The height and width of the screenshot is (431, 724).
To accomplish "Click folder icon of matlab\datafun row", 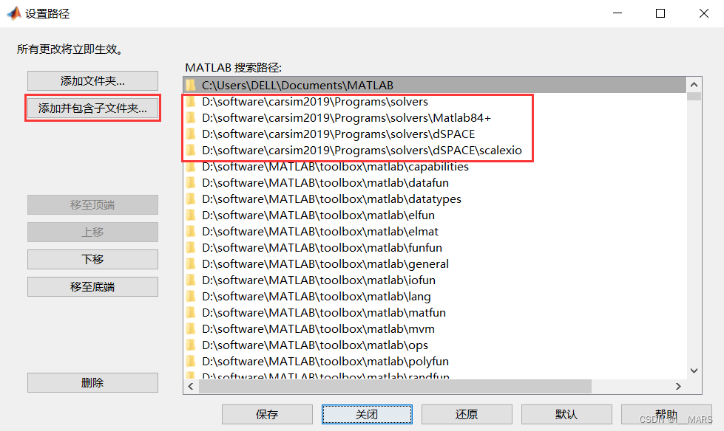I will [191, 182].
